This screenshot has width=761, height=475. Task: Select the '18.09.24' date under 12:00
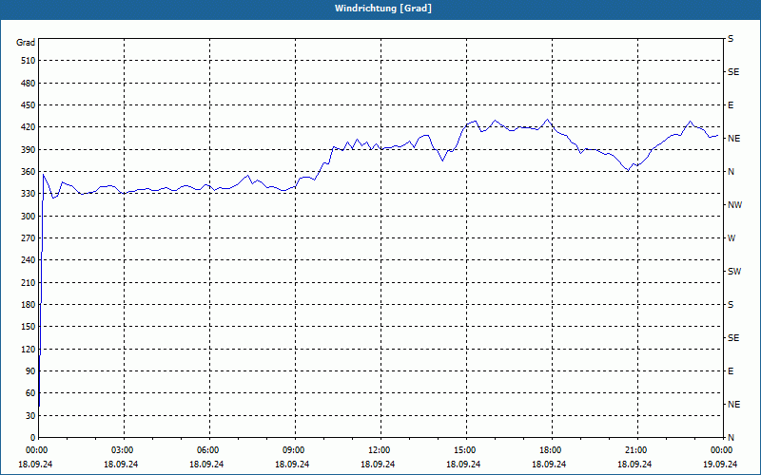coord(378,465)
